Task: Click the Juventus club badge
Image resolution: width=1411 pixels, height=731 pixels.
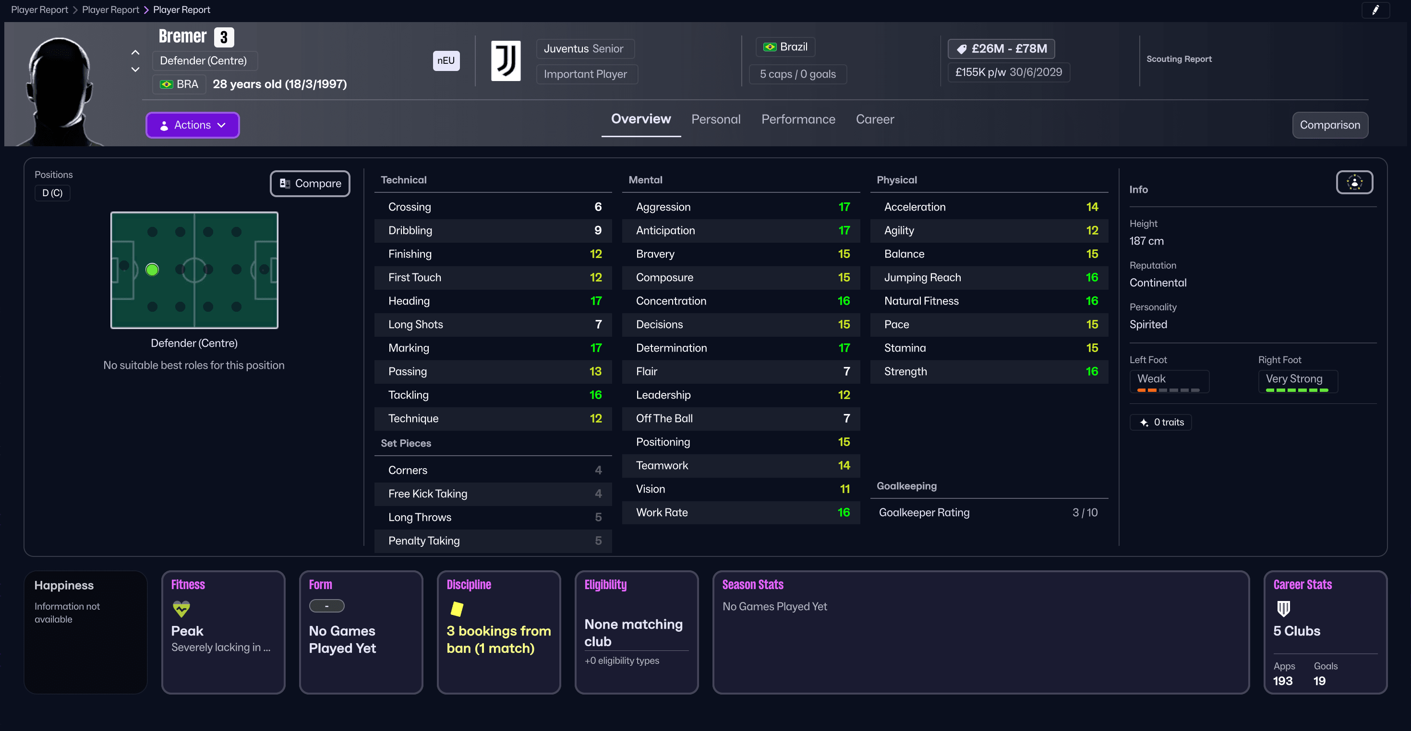Action: (x=505, y=61)
